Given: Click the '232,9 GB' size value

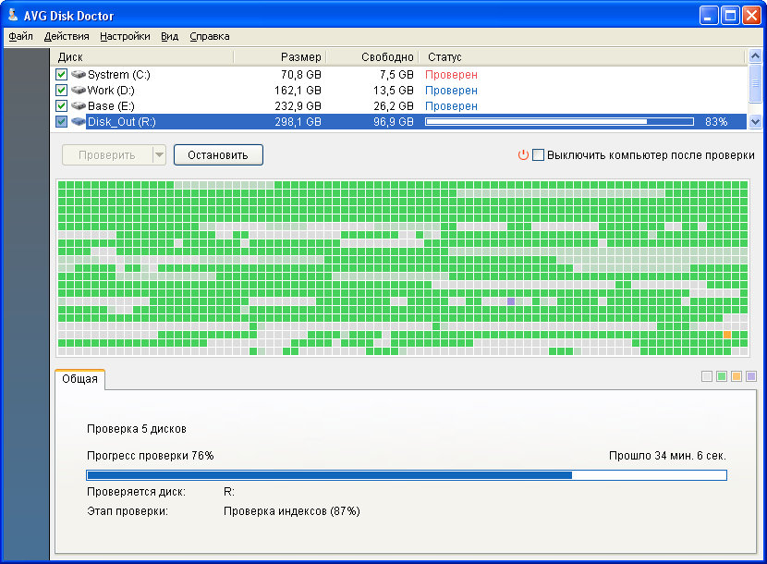Looking at the screenshot, I should point(298,105).
